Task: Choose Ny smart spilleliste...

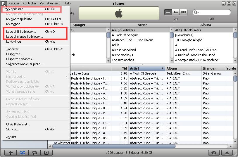Action: click(x=35, y=19)
